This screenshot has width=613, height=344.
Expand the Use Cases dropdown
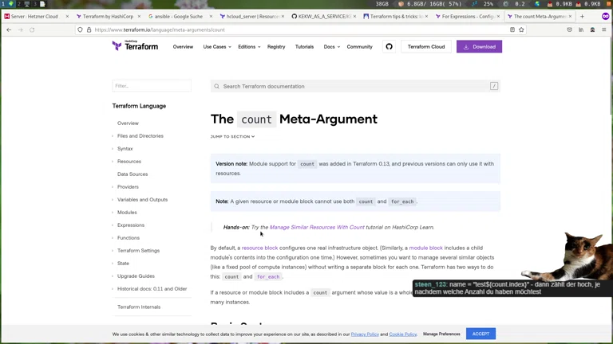pyautogui.click(x=216, y=47)
